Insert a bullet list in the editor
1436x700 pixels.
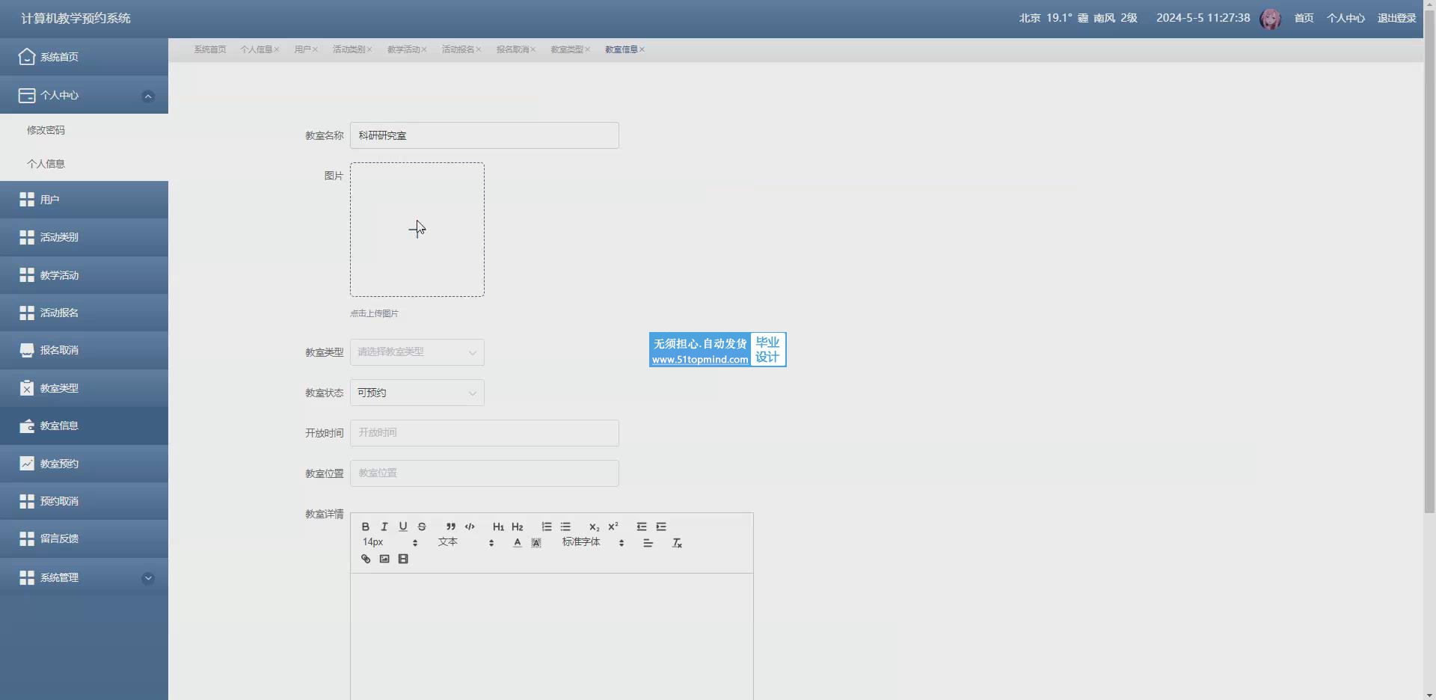pos(565,526)
